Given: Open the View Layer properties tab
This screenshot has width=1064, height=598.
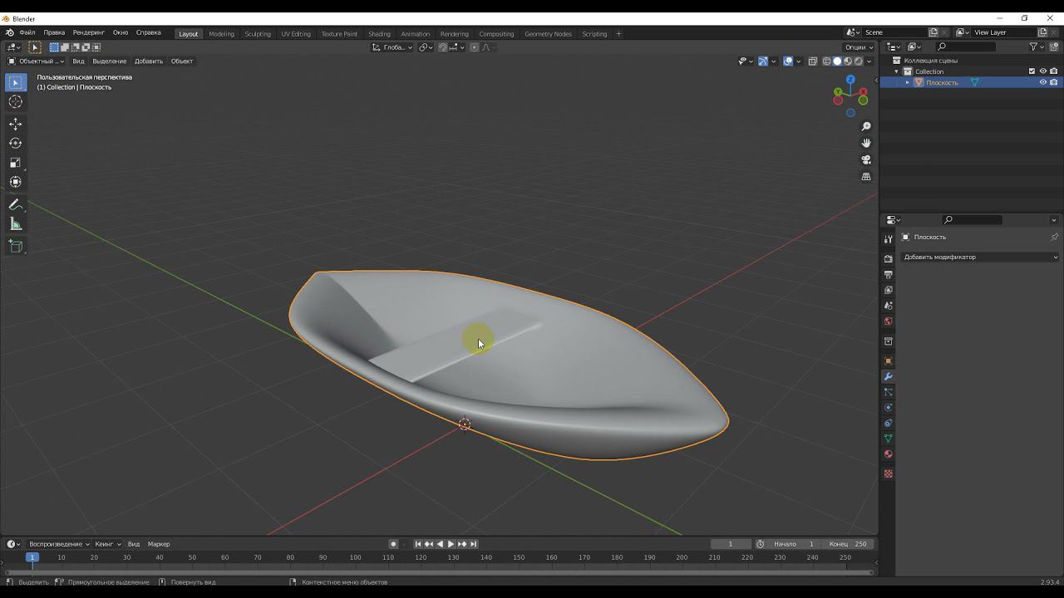Looking at the screenshot, I should tap(888, 290).
